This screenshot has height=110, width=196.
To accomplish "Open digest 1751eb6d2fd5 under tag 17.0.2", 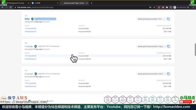I will [x=30, y=28].
